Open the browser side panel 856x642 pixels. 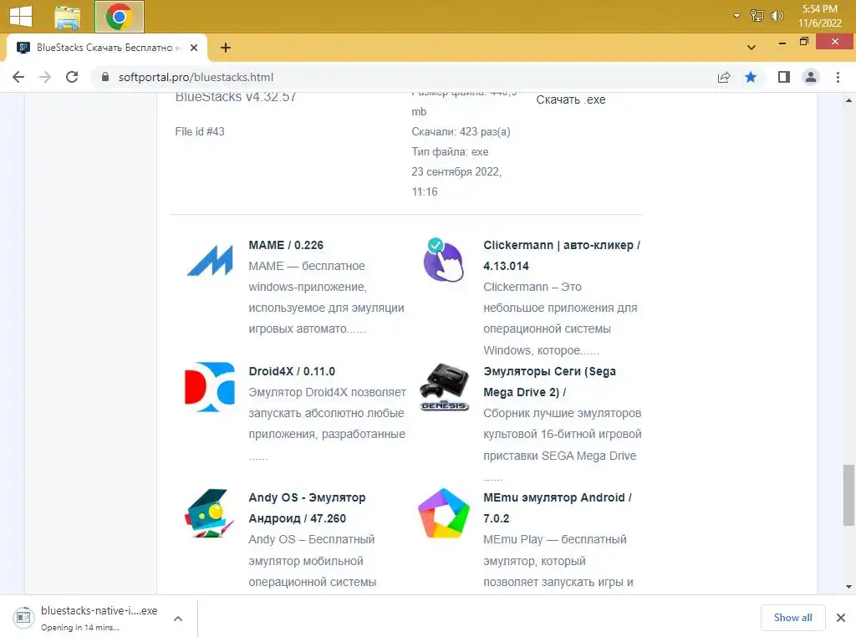point(784,77)
